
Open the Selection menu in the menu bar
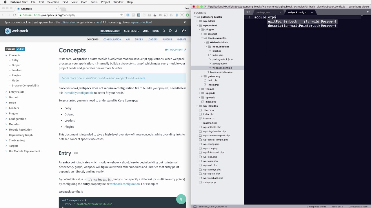[x=53, y=2]
